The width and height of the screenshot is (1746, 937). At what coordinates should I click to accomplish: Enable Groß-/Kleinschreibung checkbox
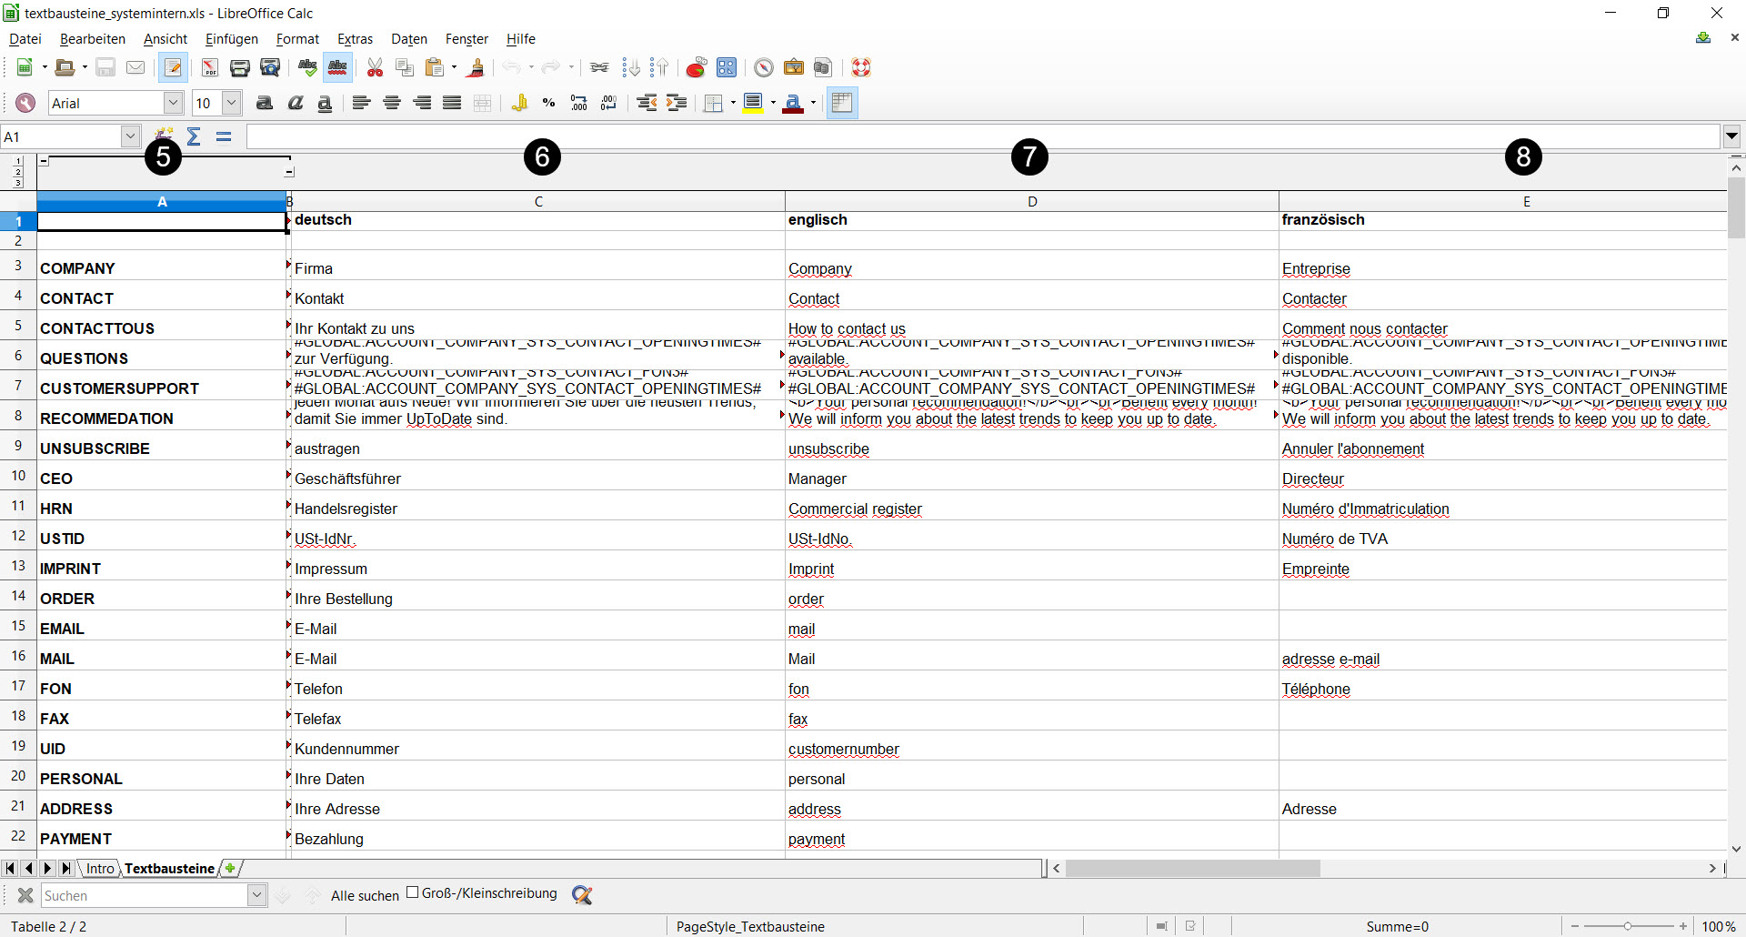coord(413,892)
